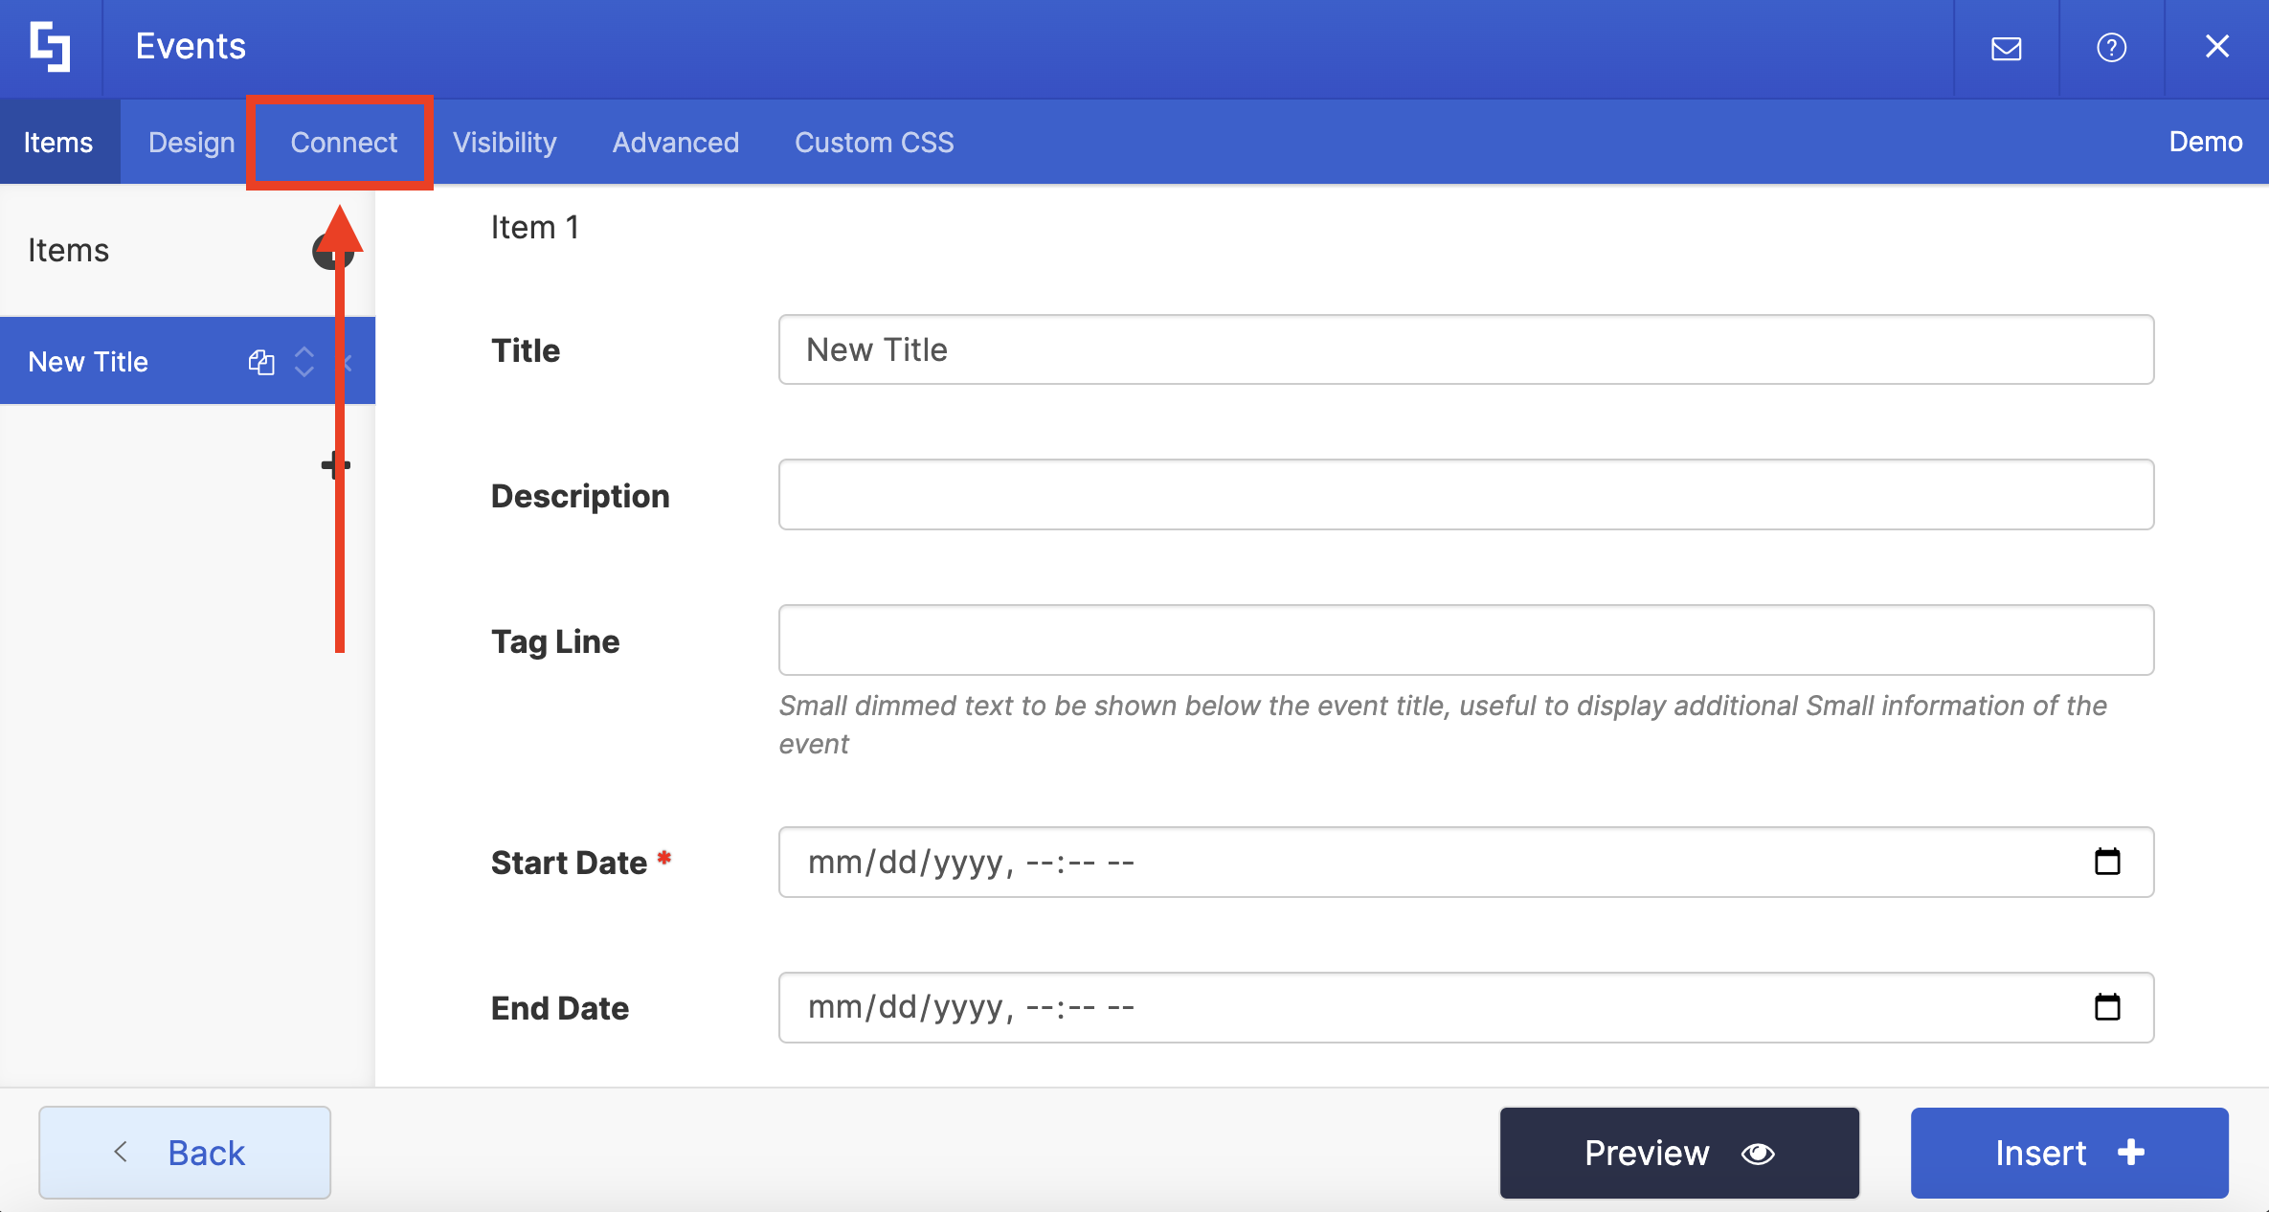The height and width of the screenshot is (1212, 2269).
Task: Click the Insert button
Action: tap(2069, 1153)
